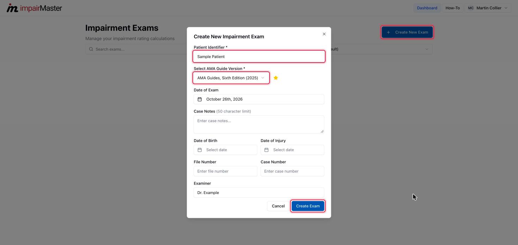Viewport: 518px width, 245px height.
Task: Click the calendar icon in Date of Exam
Action: tap(199, 99)
